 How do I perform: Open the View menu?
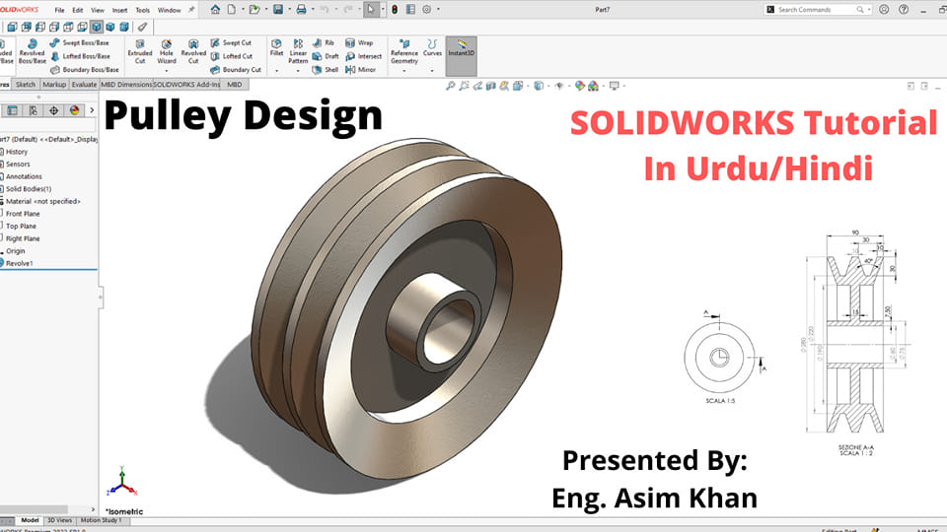point(98,10)
